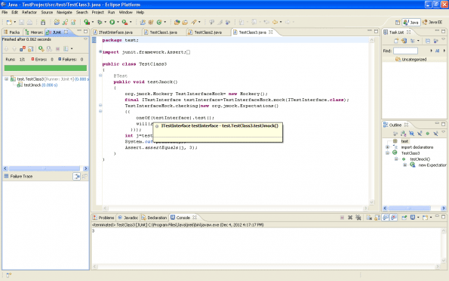This screenshot has width=449, height=281.
Task: Toggle Scroll Lock in JUnit view
Action: click(31, 49)
